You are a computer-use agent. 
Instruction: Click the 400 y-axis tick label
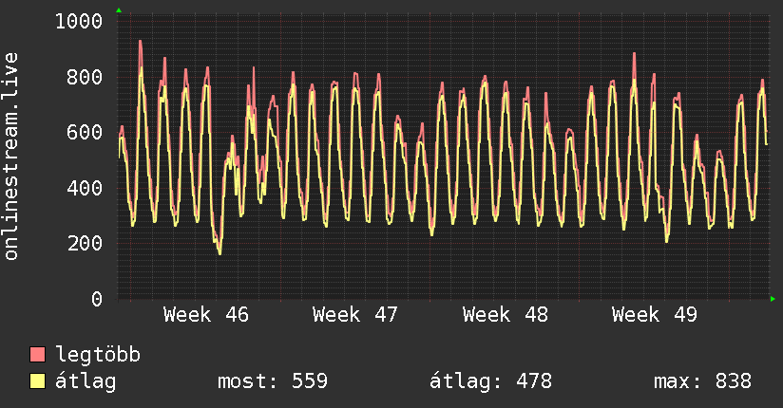85,188
